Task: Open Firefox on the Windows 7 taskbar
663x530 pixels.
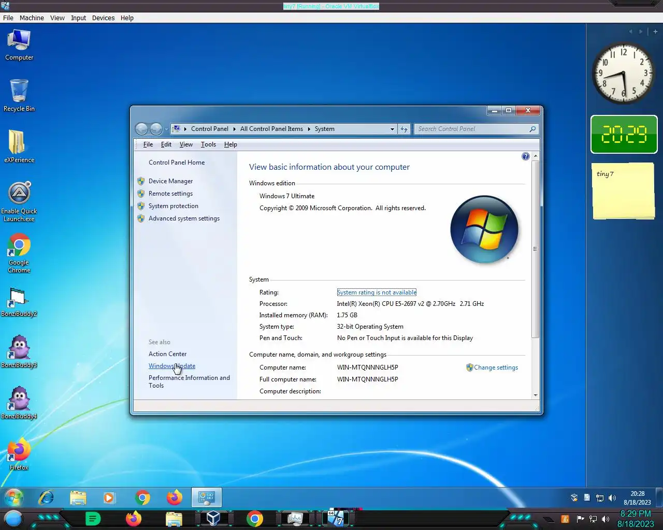Action: pos(175,498)
